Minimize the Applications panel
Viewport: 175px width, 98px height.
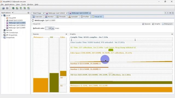coord(28,13)
